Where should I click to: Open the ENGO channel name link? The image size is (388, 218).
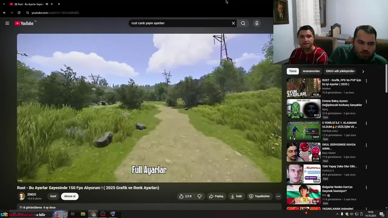(32, 194)
